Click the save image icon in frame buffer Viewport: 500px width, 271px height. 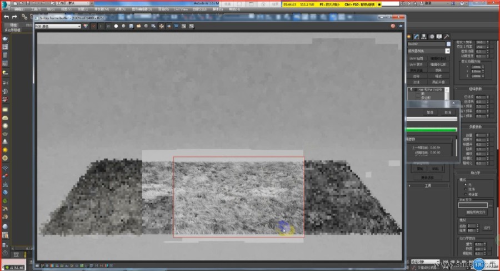131,26
